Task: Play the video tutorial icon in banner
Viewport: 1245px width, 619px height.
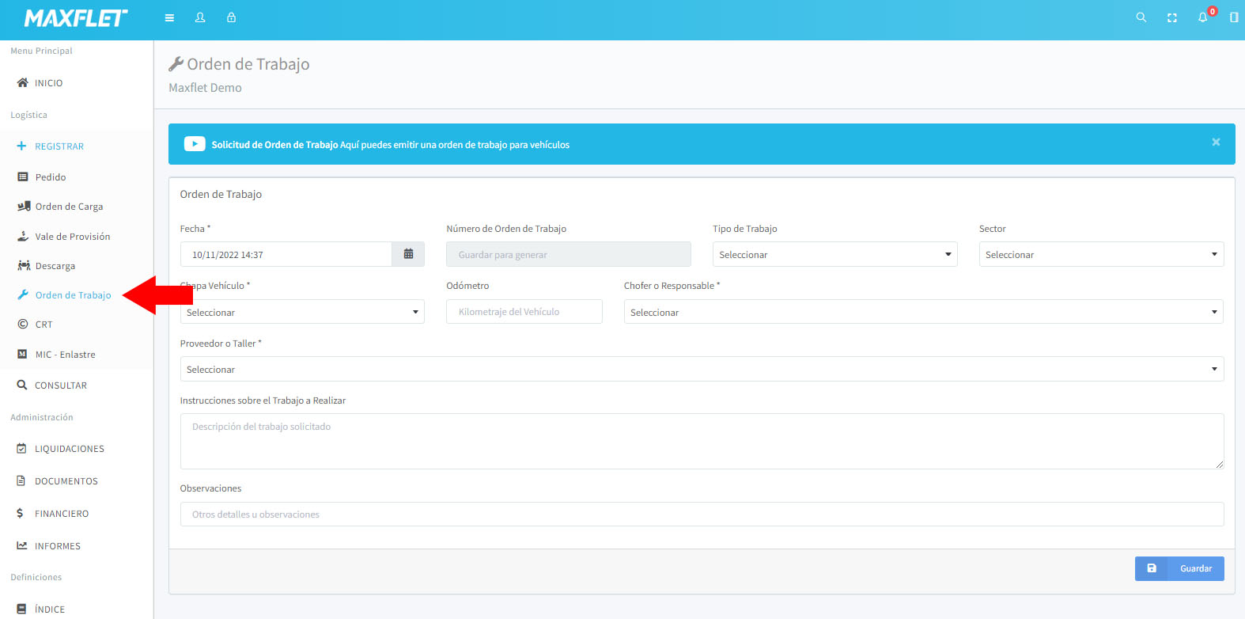Action: [195, 144]
